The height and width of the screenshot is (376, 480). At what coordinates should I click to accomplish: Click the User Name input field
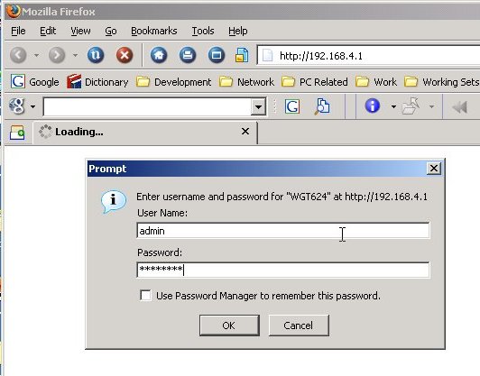(283, 231)
